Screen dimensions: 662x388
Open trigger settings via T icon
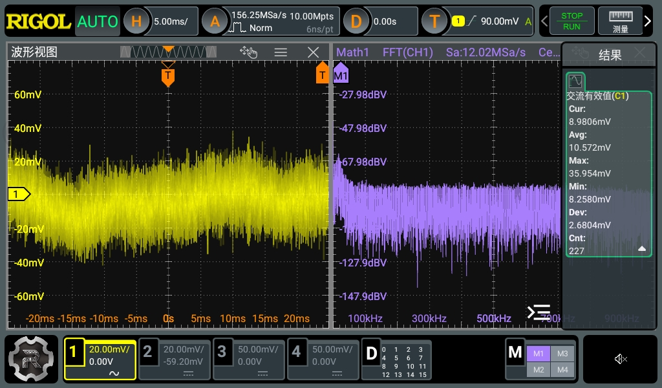(x=434, y=21)
